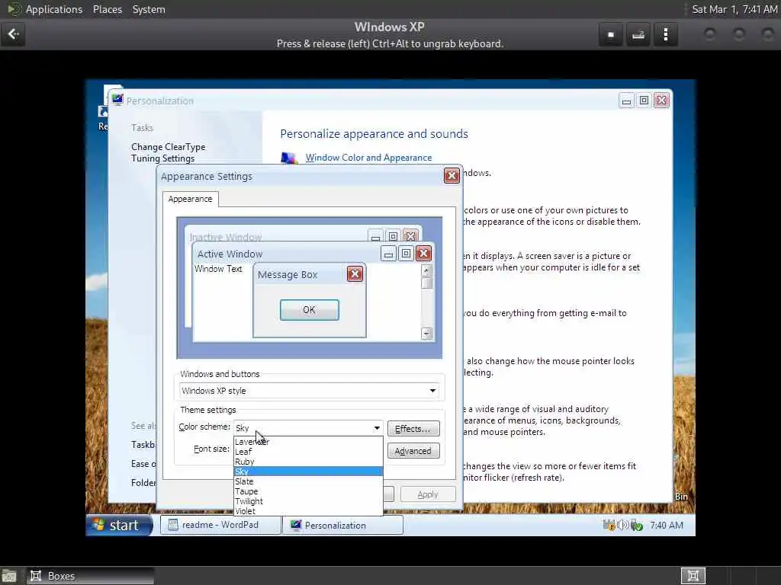Click the Personalization title bar icon
The width and height of the screenshot is (781, 585).
117,100
